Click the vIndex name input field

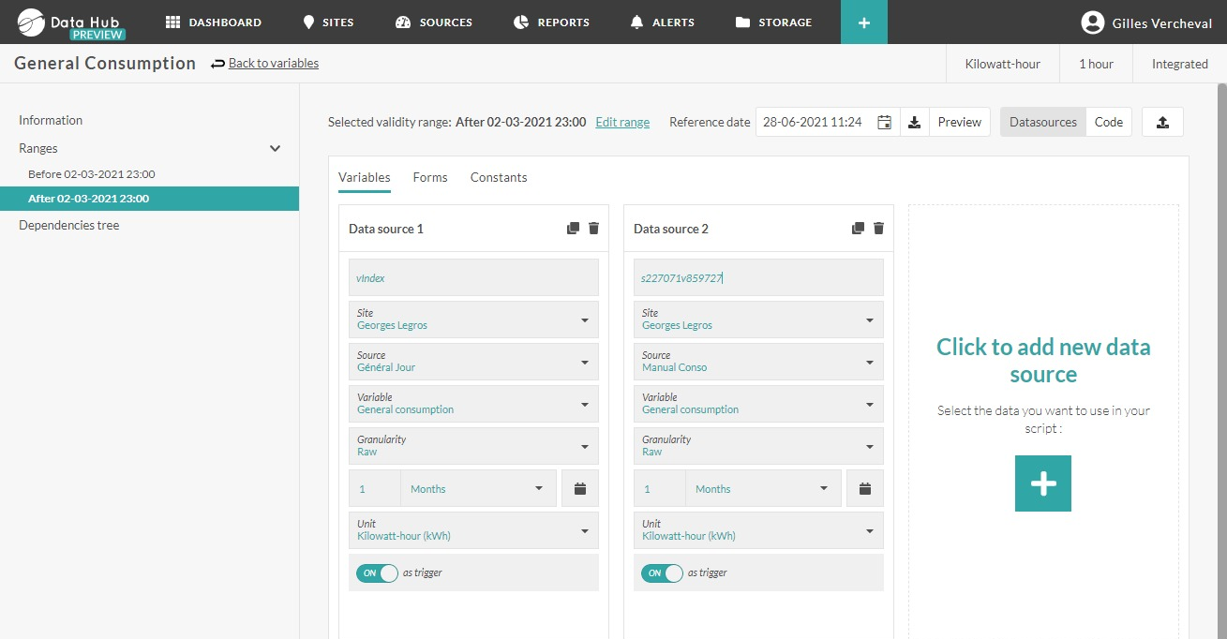click(473, 278)
